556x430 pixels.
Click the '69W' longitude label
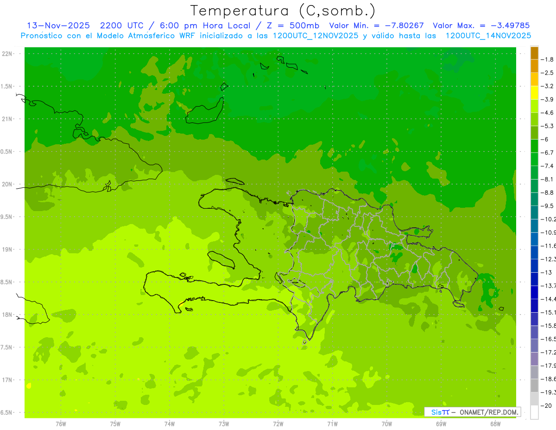[441, 424]
